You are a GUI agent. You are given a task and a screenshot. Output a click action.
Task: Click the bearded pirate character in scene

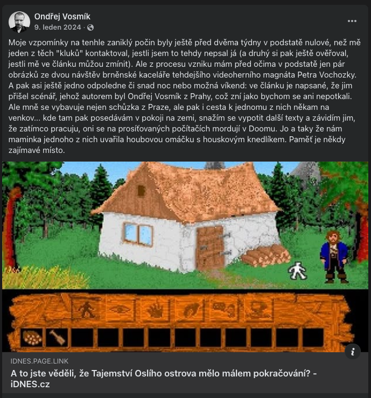point(334,256)
